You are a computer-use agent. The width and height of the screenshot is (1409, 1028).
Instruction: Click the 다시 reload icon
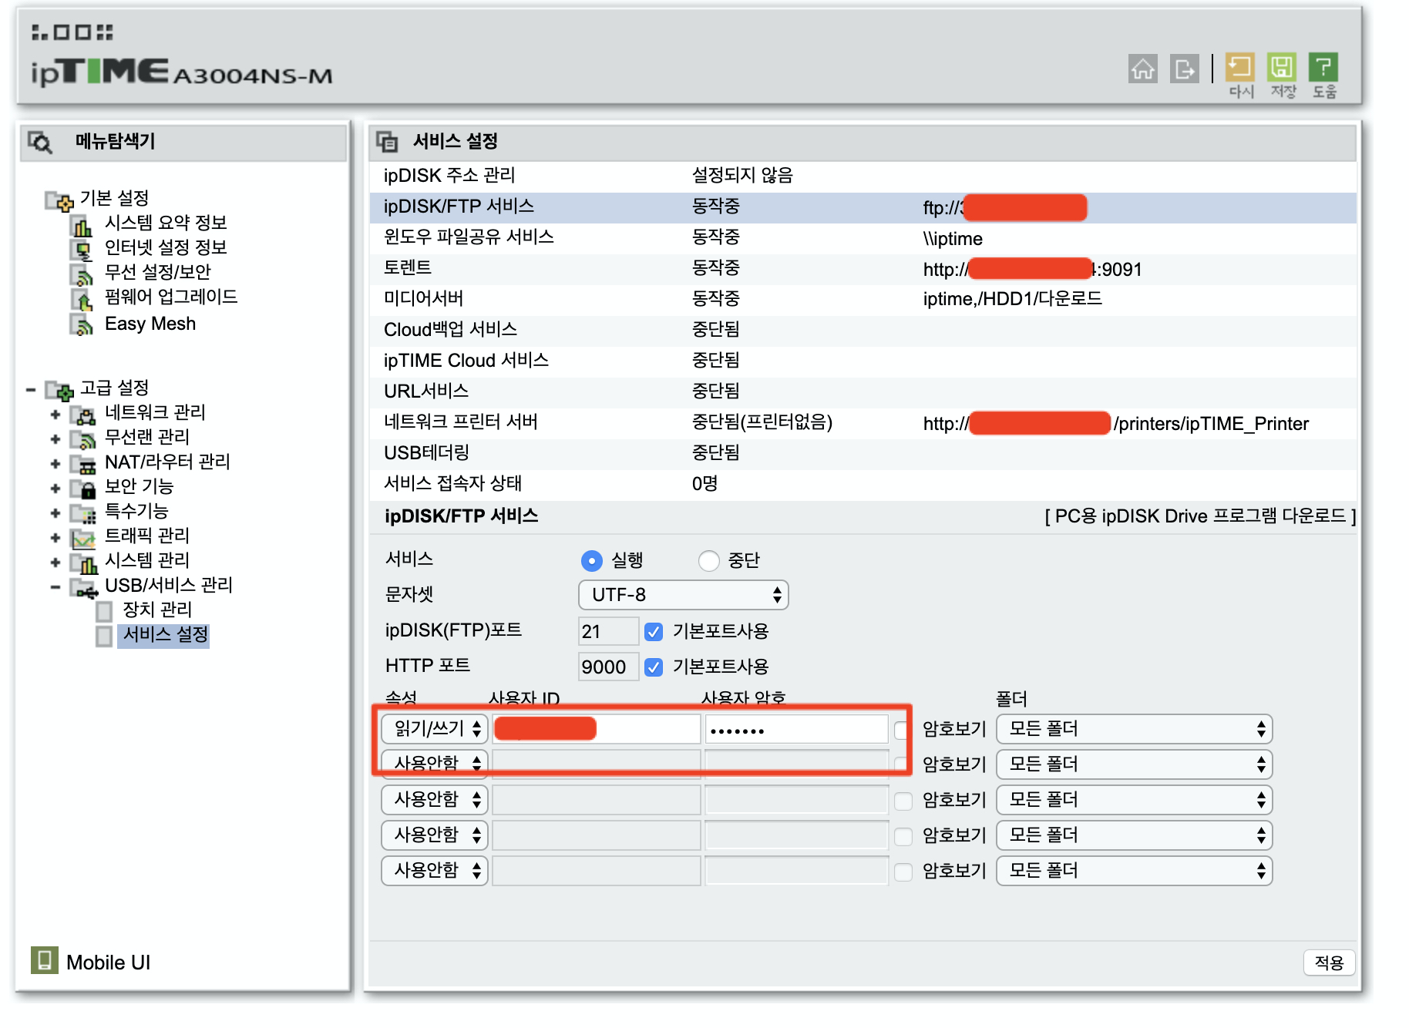(1240, 67)
